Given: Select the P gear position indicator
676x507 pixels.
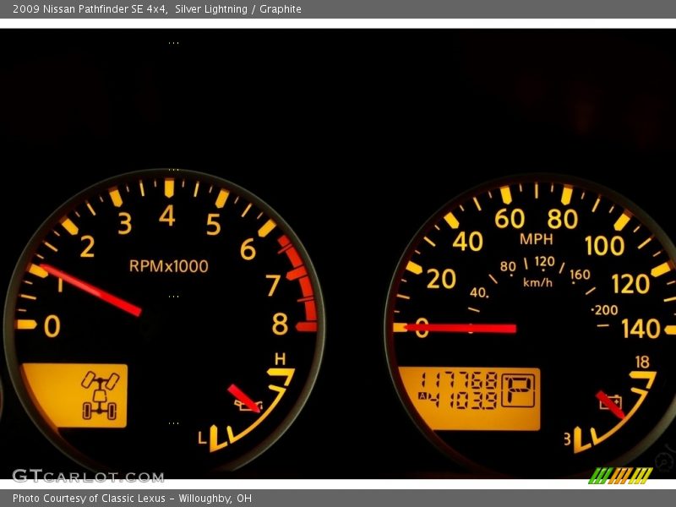Looking at the screenshot, I should tap(518, 390).
